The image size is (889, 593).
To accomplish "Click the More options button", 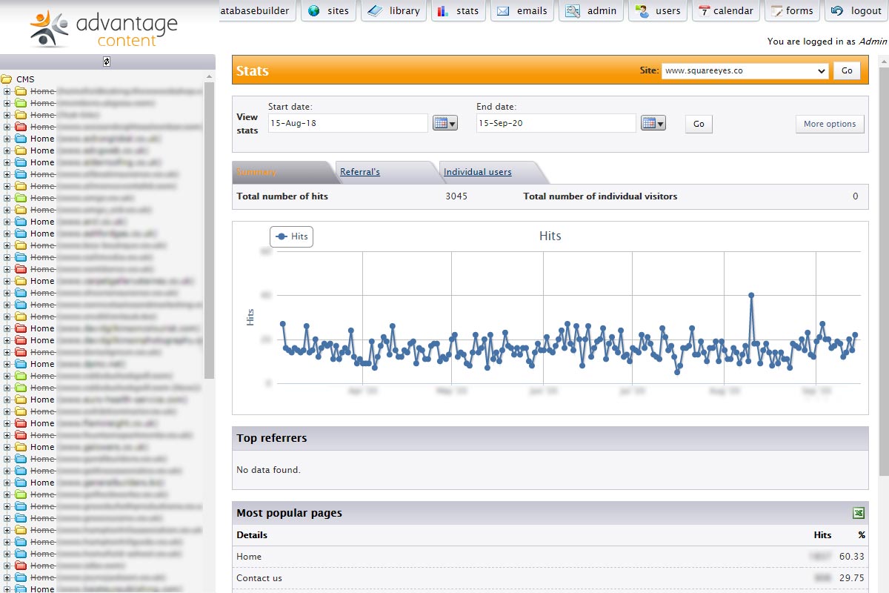I will (829, 124).
